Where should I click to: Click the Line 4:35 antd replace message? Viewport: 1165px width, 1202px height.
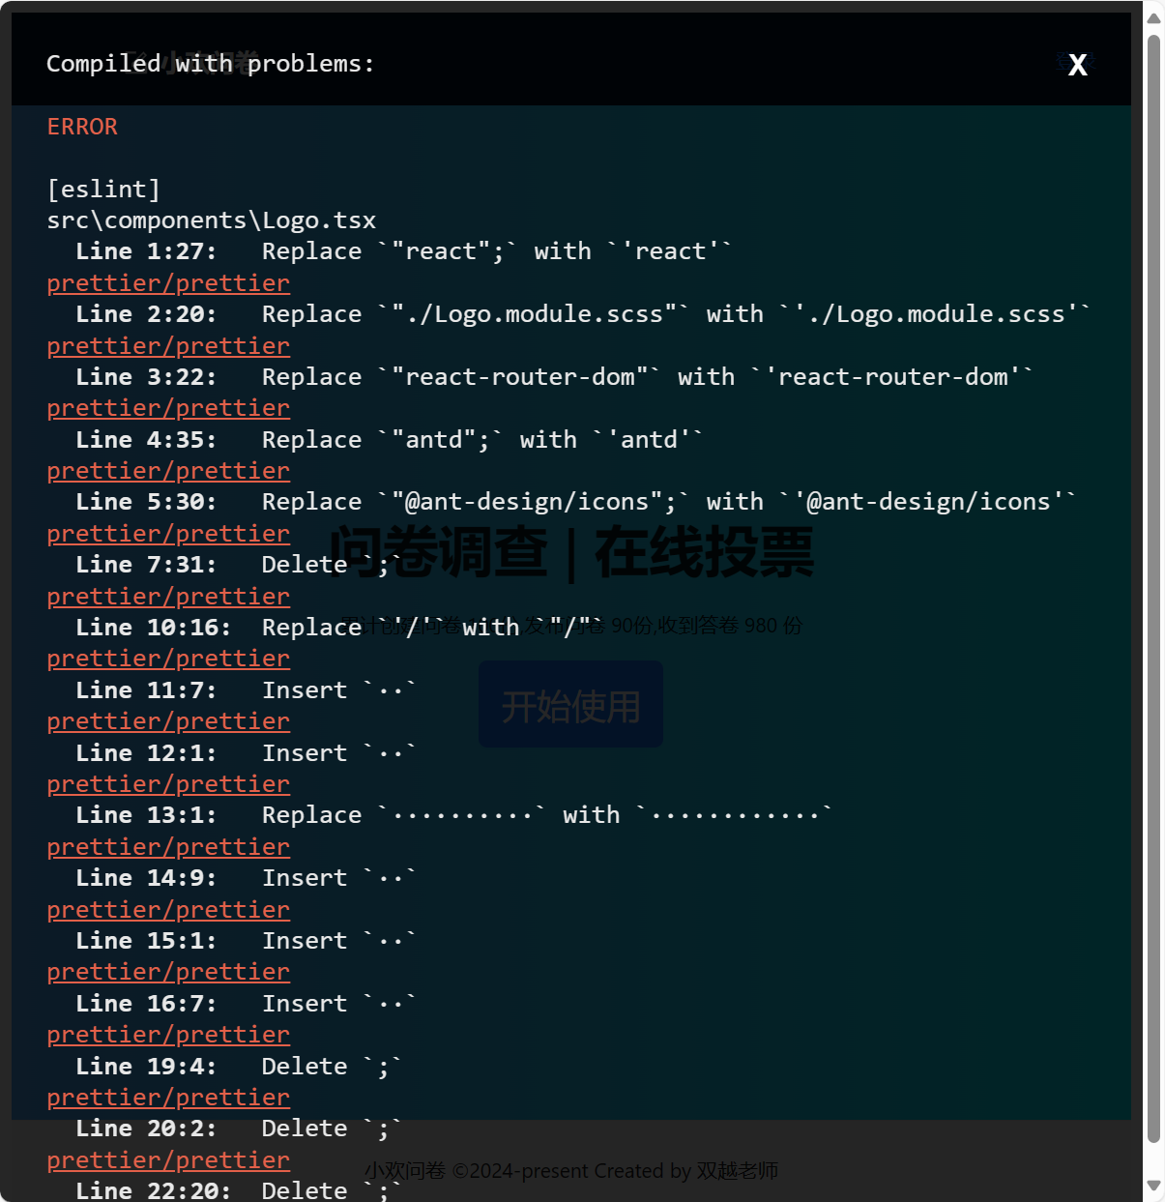(390, 440)
